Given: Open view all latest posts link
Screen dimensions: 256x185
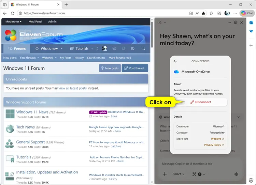Looking at the screenshot, I should 72,88.
